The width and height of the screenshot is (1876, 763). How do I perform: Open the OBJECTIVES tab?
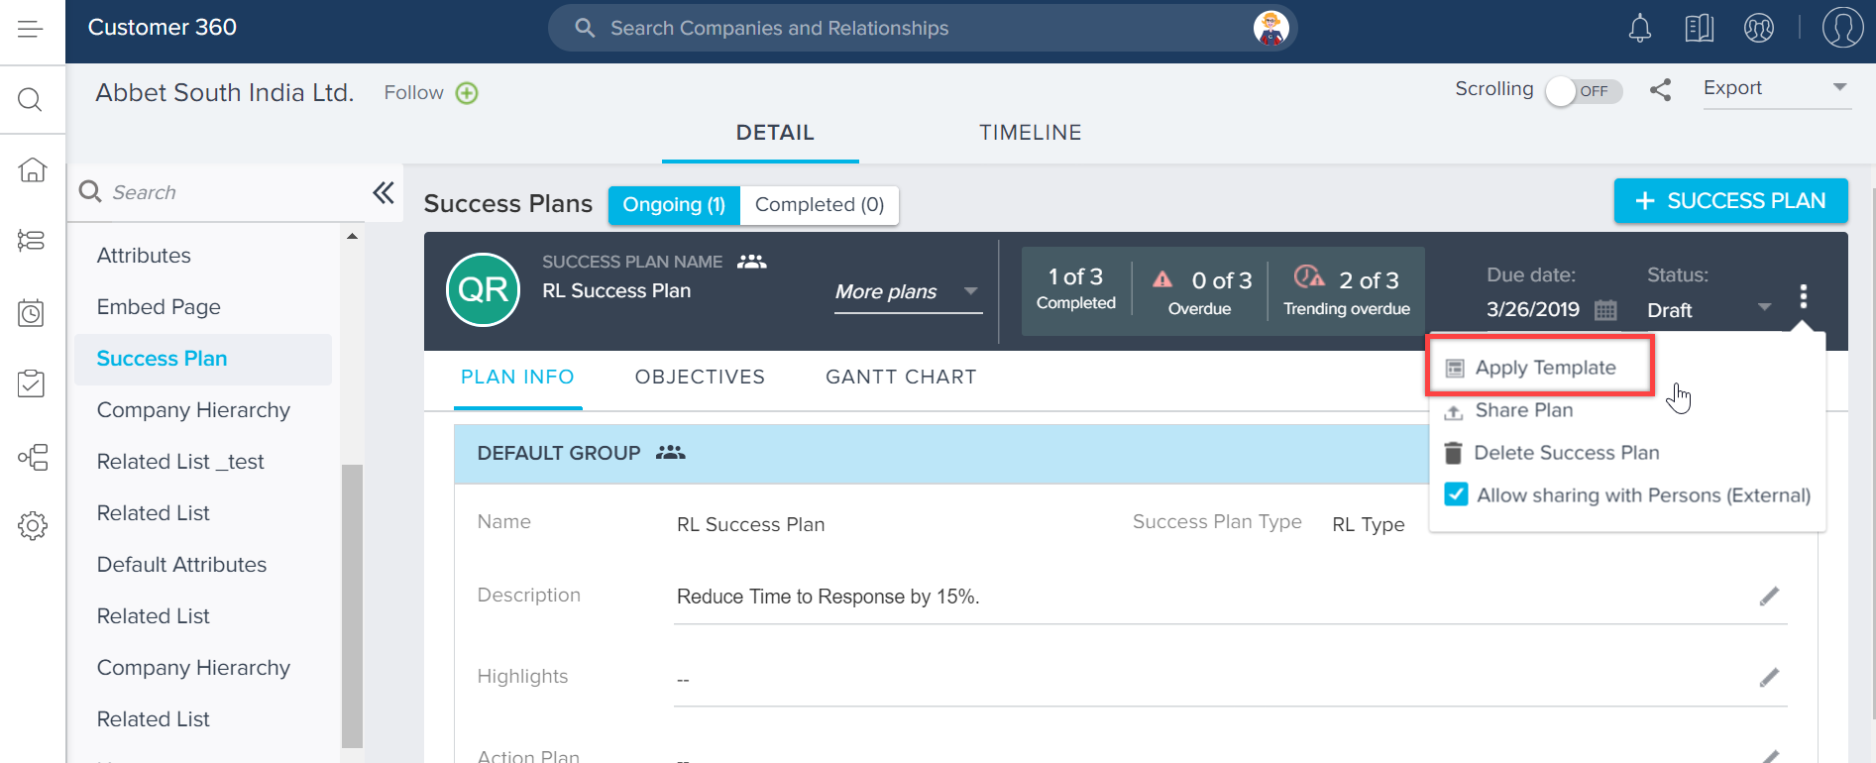700,378
